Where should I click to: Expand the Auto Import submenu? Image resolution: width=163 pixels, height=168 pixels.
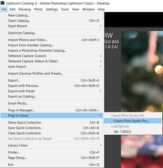(52, 66)
